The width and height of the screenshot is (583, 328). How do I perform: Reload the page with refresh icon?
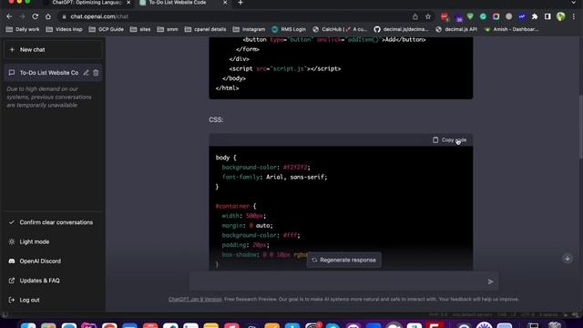[x=35, y=16]
